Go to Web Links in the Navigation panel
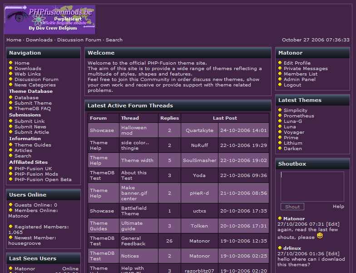 [x=28, y=74]
